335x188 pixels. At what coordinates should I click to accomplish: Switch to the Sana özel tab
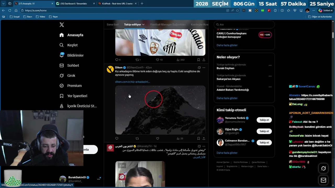point(113,25)
